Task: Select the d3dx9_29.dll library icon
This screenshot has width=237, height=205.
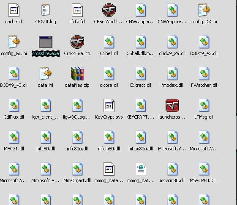Action: (x=172, y=42)
